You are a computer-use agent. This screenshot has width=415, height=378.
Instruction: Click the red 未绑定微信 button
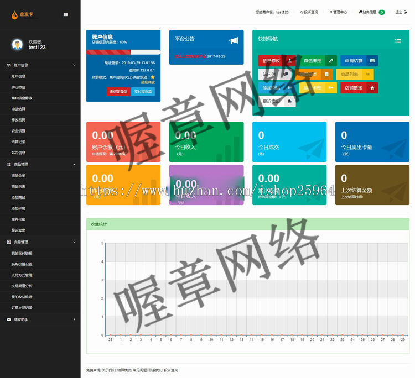click(x=118, y=91)
